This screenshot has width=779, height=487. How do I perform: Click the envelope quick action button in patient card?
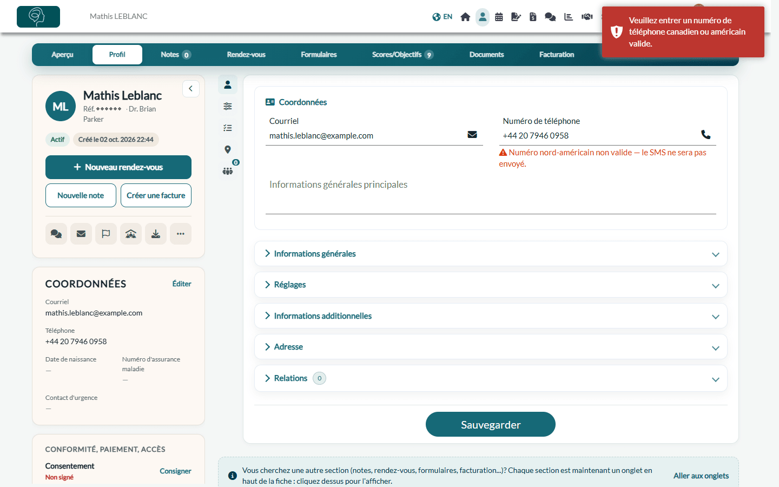(x=81, y=234)
